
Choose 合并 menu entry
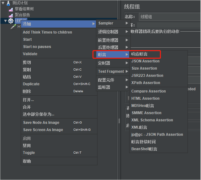click(x=59, y=107)
